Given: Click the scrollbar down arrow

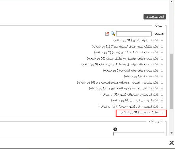Looking at the screenshot, I should pyautogui.click(x=171, y=133).
